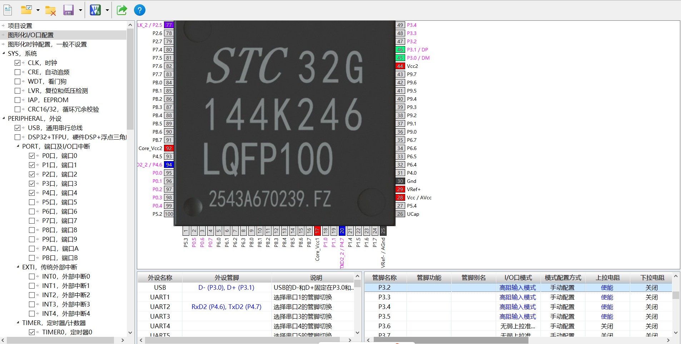Screen dimensions: 681x344
Task: Select pin 1 P5.3
Action: click(x=186, y=231)
